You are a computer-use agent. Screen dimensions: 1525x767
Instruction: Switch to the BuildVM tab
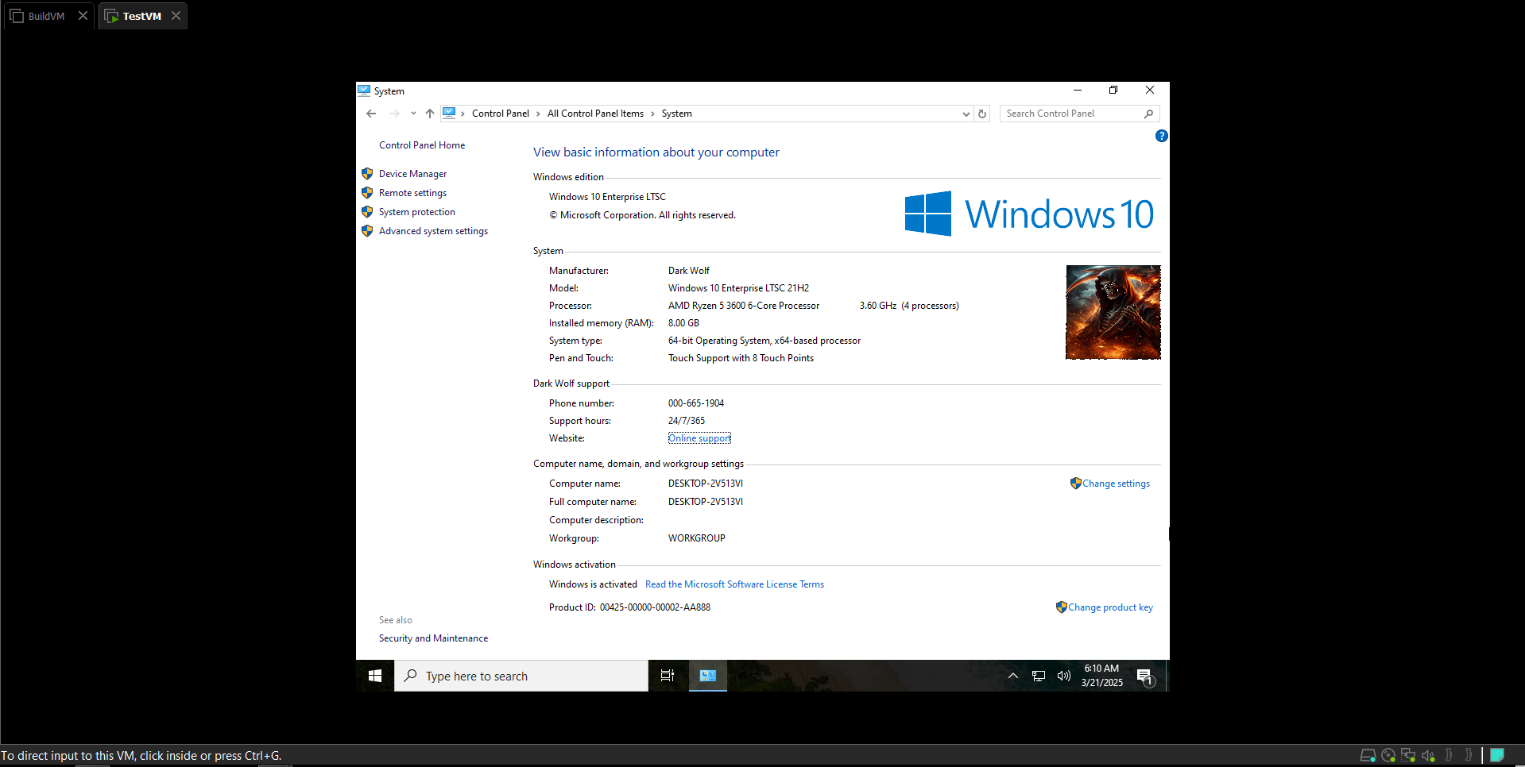[x=46, y=16]
